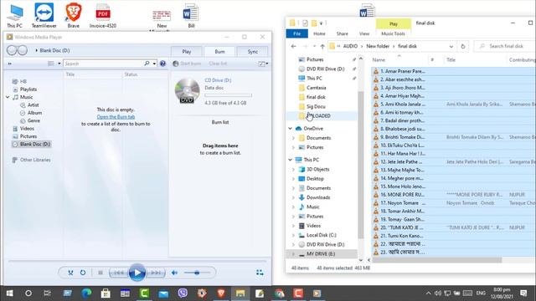Open the view options dropdown in Media Player
The height and width of the screenshot is (301, 536).
pos(59,64)
